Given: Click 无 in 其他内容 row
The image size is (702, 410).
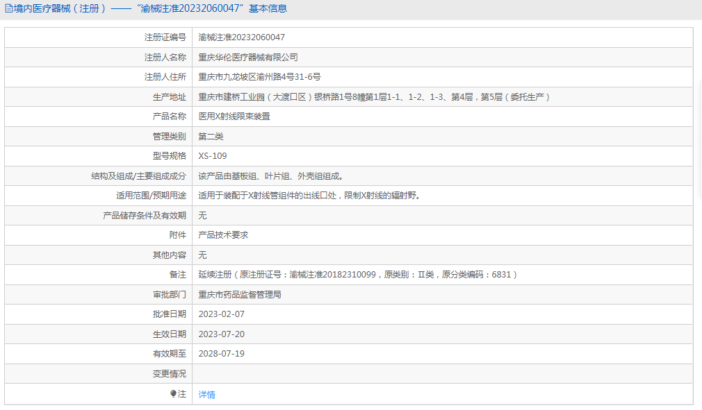Looking at the screenshot, I should tap(202, 255).
